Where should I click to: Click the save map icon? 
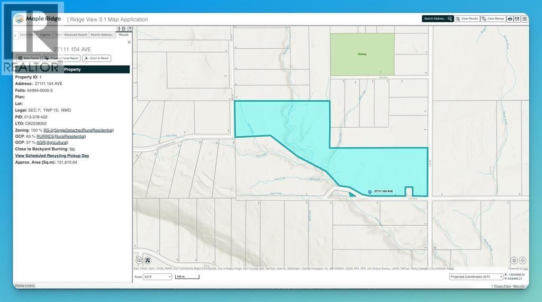click(x=517, y=19)
